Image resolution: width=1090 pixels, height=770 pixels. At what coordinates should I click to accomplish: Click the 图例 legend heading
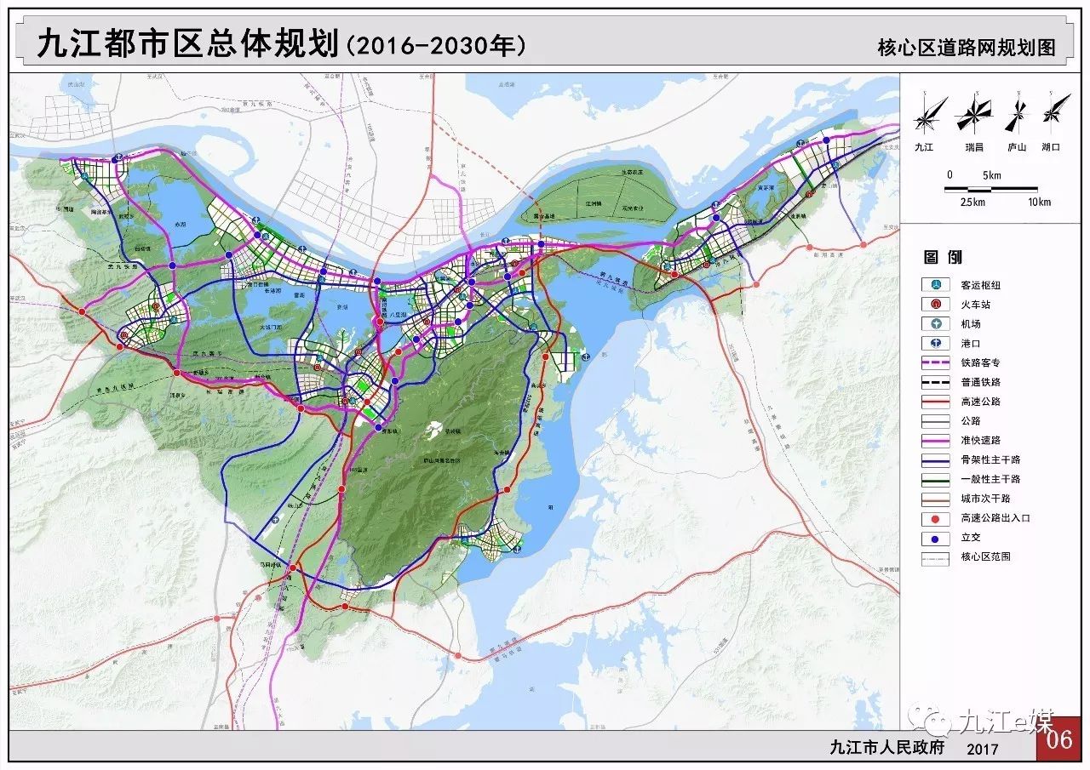(x=943, y=257)
